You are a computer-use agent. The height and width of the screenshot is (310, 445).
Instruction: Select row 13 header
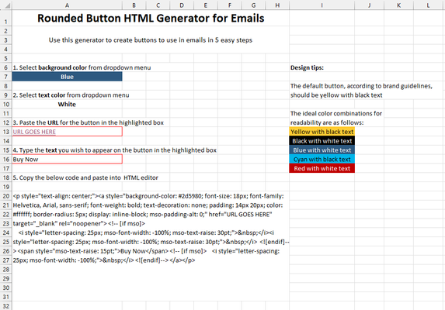(6, 132)
